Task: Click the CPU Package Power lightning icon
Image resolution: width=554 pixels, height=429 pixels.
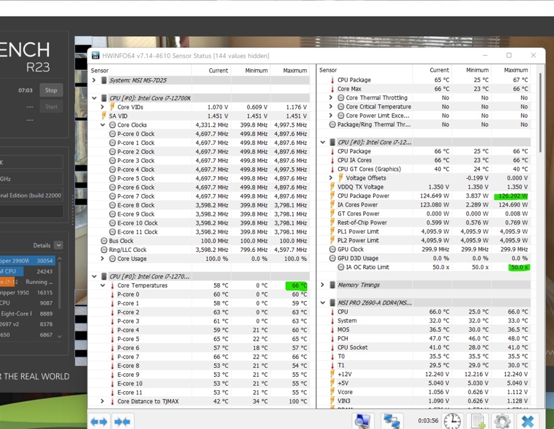Action: tap(332, 196)
